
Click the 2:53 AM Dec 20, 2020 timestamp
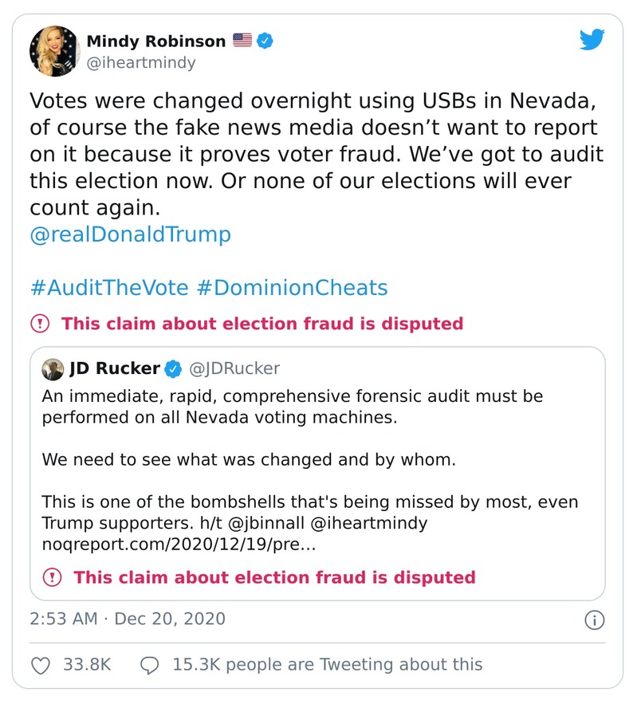point(128,619)
